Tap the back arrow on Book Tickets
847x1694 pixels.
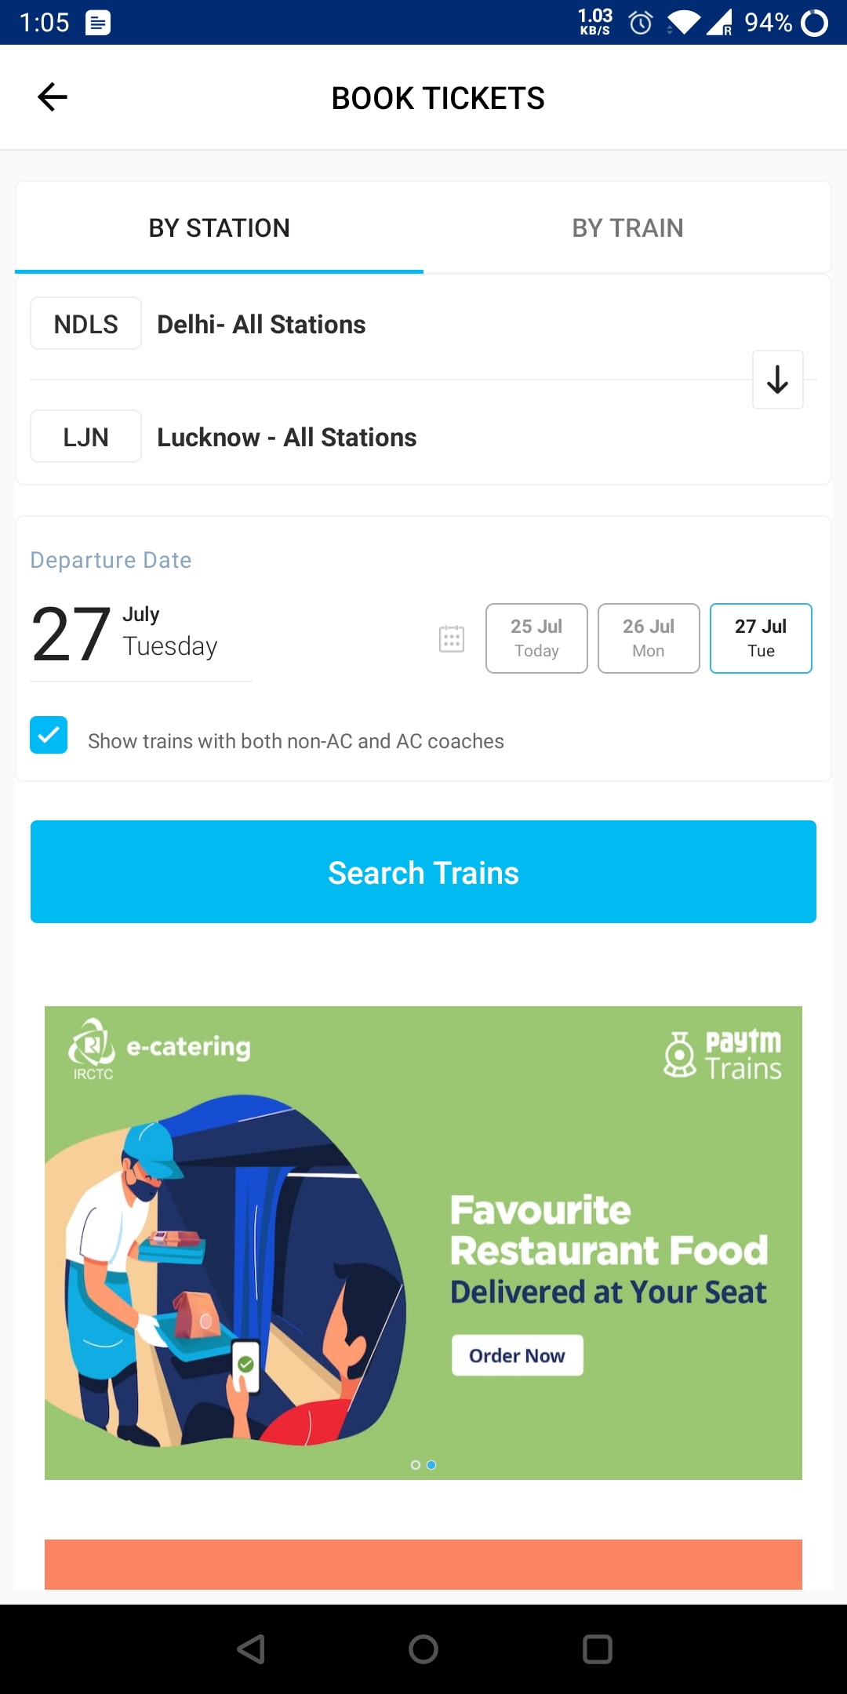click(51, 96)
